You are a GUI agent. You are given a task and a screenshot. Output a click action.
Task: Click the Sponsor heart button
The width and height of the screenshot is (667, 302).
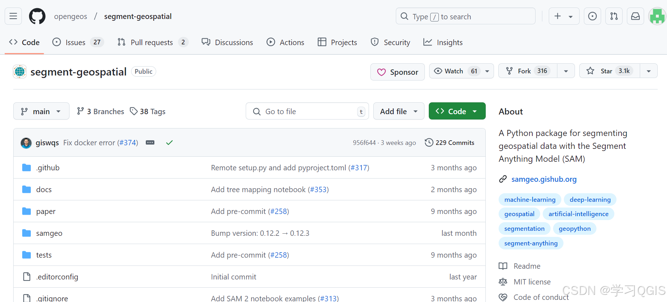click(398, 72)
